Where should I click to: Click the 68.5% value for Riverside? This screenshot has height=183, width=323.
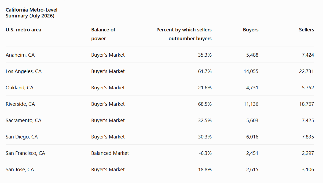click(205, 104)
